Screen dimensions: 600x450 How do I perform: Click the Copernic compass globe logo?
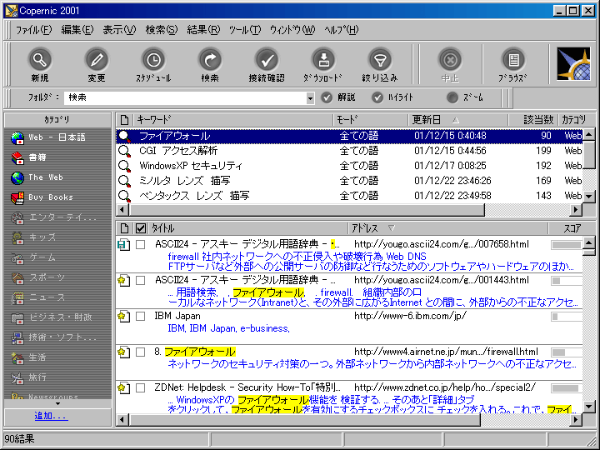click(x=573, y=64)
